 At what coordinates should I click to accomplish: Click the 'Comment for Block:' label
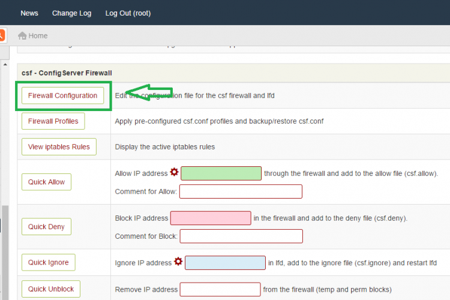coord(146,236)
